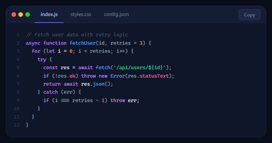Click the red close dot
The image size is (272, 143).
[14, 15]
